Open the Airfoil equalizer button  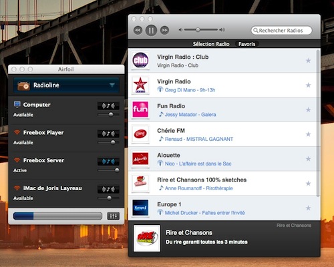pyautogui.click(x=114, y=216)
